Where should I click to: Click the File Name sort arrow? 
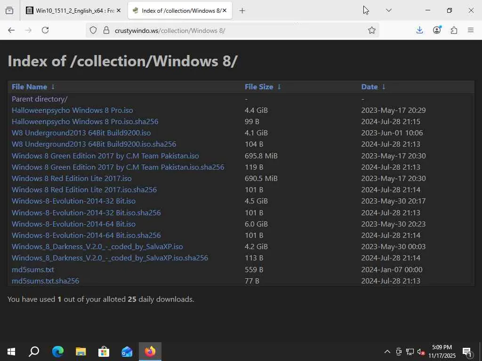53,87
